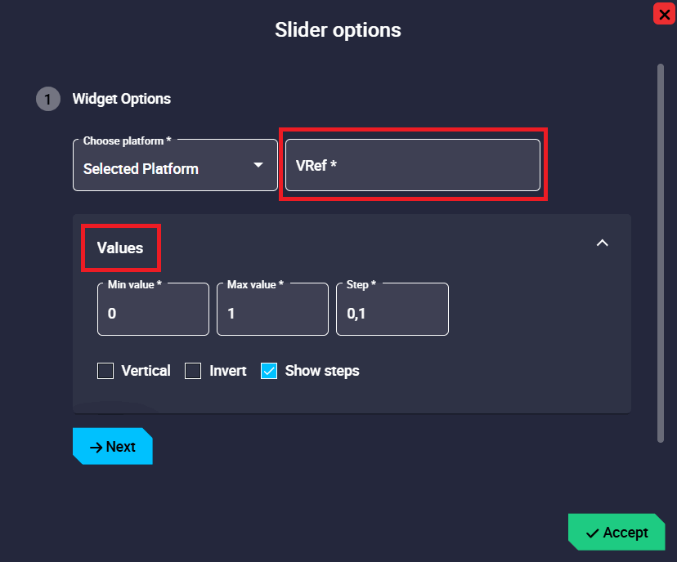Select the Widget Options step heading

(x=122, y=99)
